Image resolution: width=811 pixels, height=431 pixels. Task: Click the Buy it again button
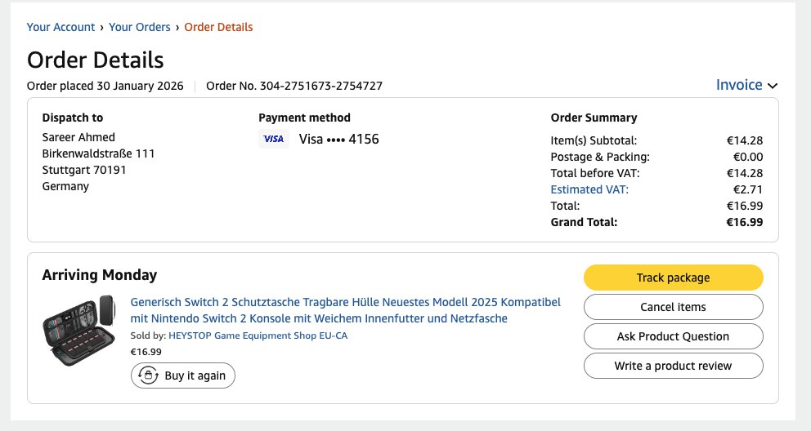pos(183,375)
